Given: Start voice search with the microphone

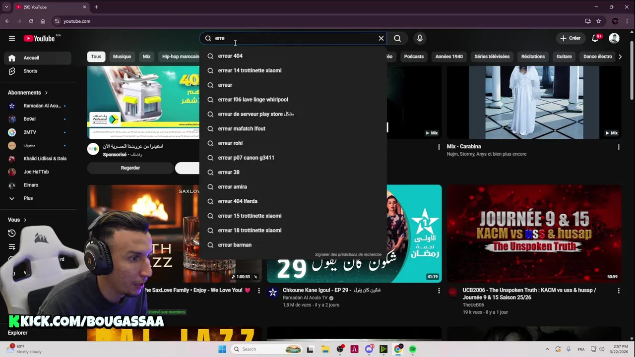Looking at the screenshot, I should (420, 38).
